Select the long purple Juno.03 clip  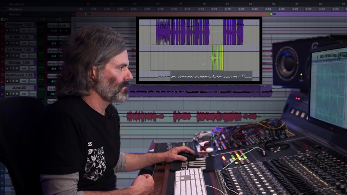pyautogui.click(x=199, y=91)
